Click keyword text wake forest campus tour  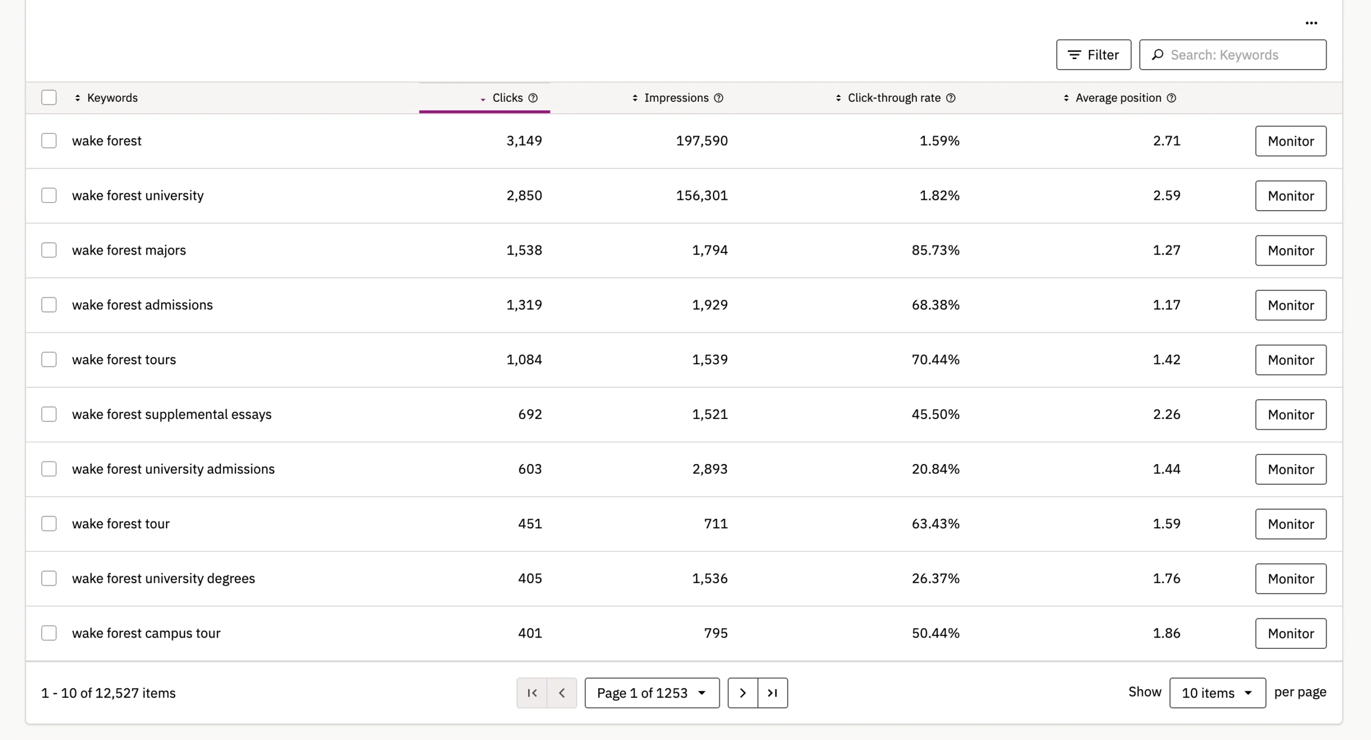(146, 633)
